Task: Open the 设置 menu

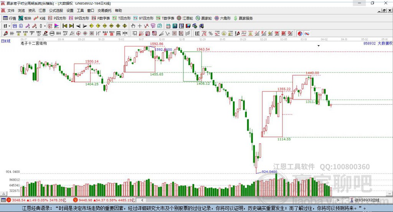Action: [x=70, y=10]
